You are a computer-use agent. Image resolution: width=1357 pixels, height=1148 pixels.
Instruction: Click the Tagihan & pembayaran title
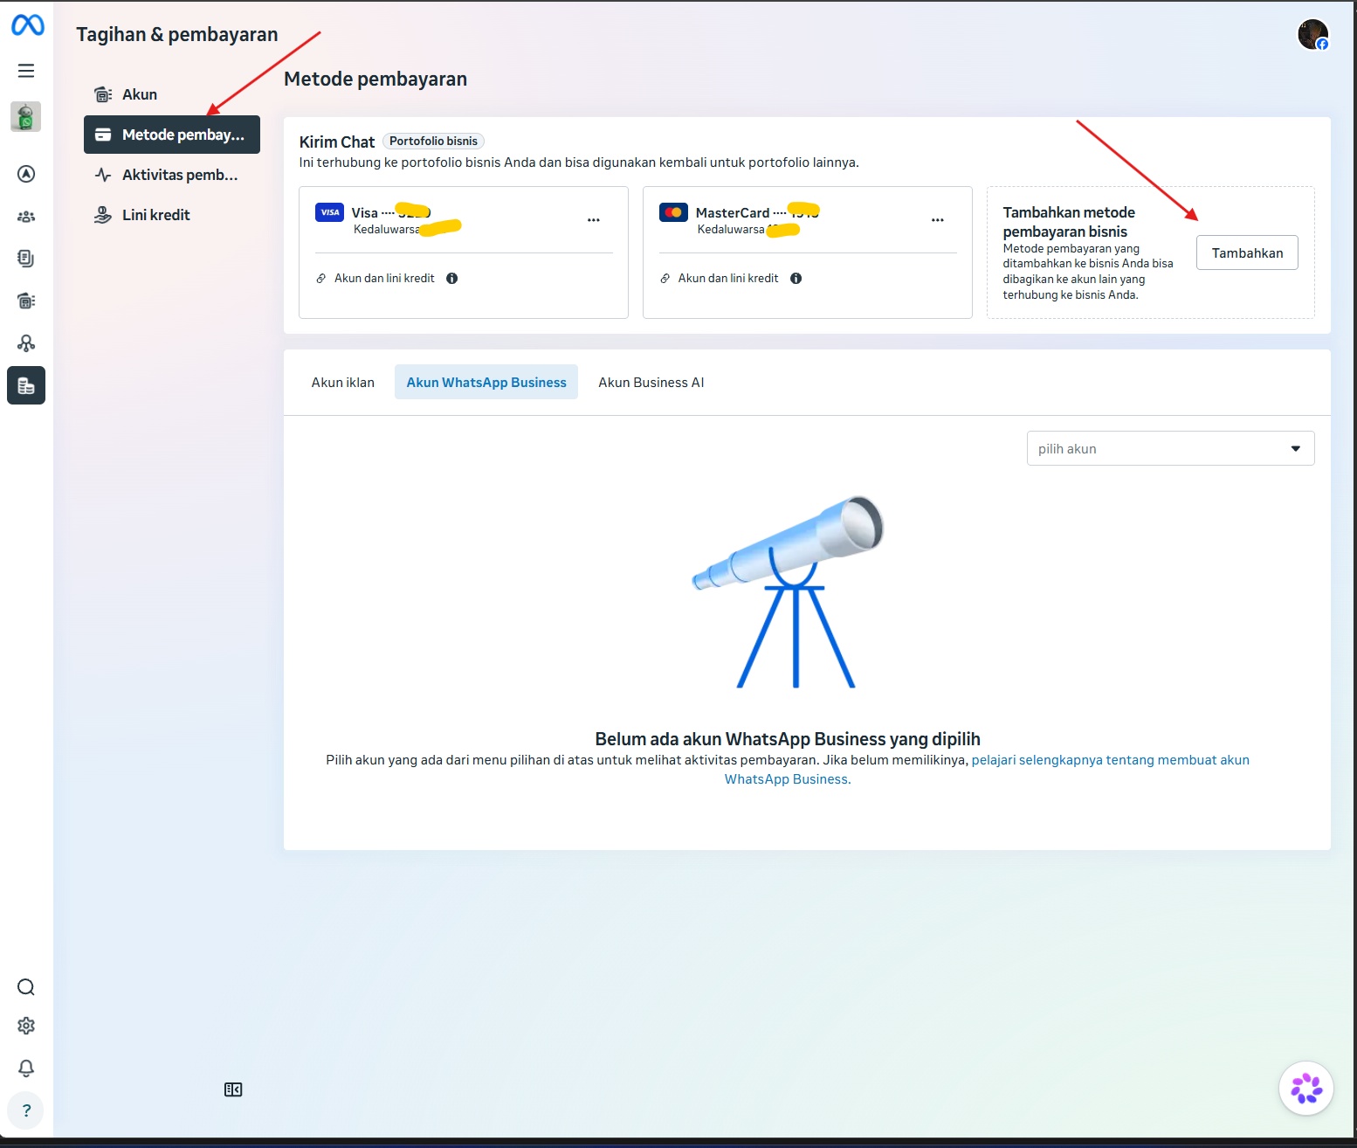tap(177, 35)
